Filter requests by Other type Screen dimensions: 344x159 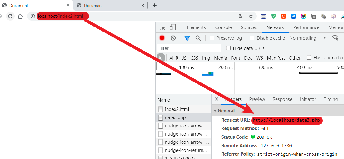[295, 58]
